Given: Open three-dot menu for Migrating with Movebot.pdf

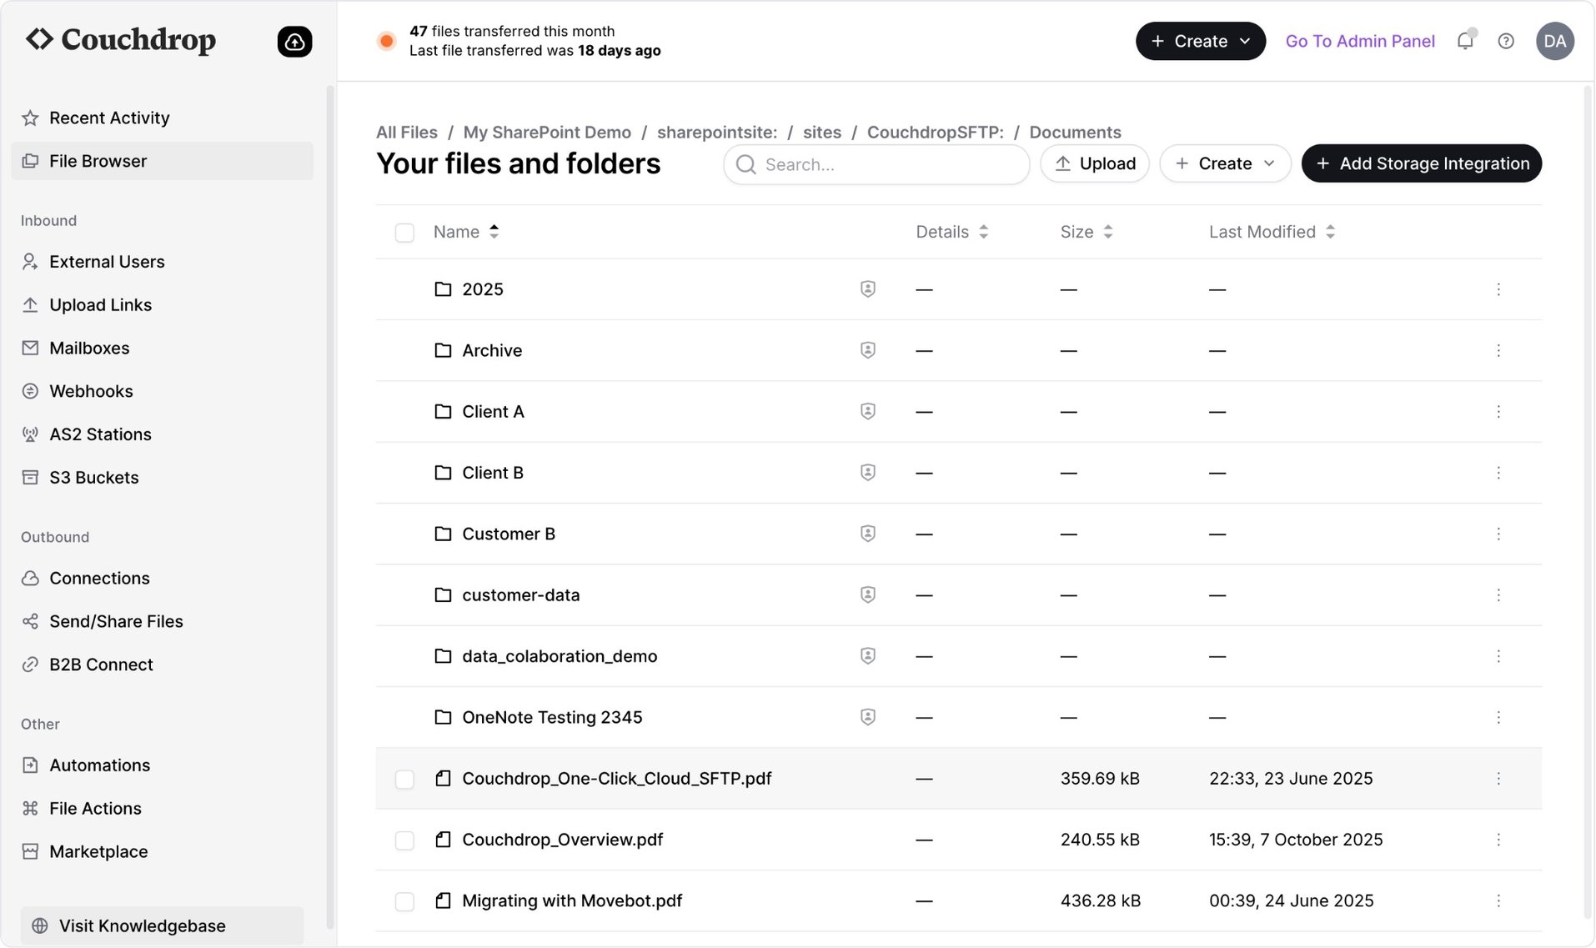Looking at the screenshot, I should pyautogui.click(x=1498, y=900).
